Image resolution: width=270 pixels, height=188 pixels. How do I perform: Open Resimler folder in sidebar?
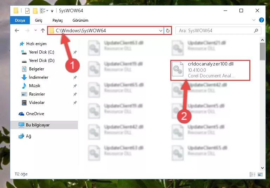click(33, 94)
